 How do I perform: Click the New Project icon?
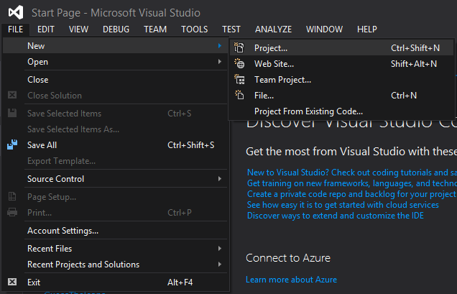coord(239,47)
